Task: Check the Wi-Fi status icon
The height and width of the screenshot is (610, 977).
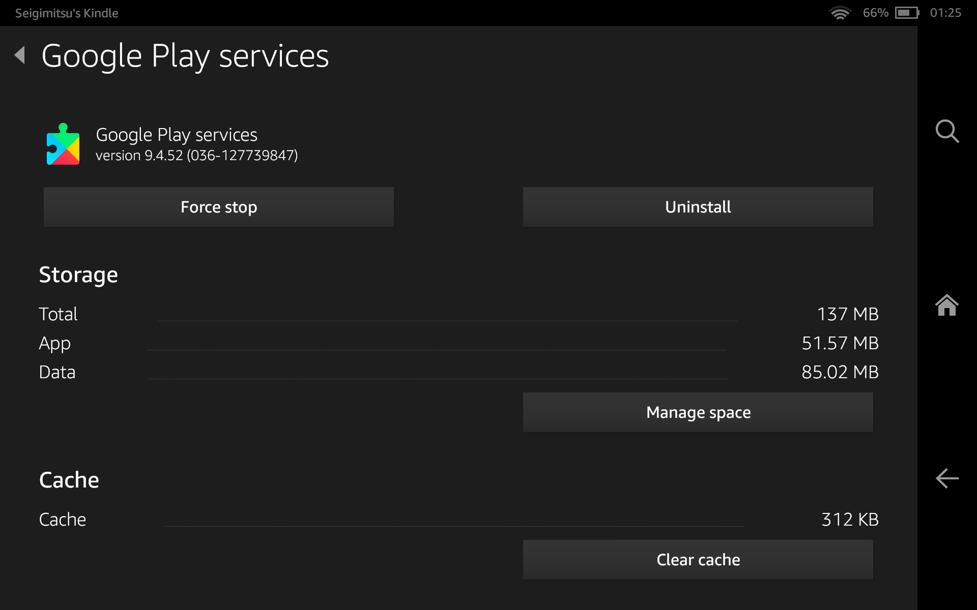Action: pos(840,13)
